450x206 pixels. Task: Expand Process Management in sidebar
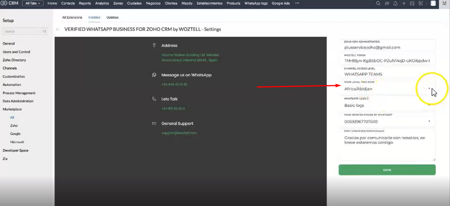[19, 93]
